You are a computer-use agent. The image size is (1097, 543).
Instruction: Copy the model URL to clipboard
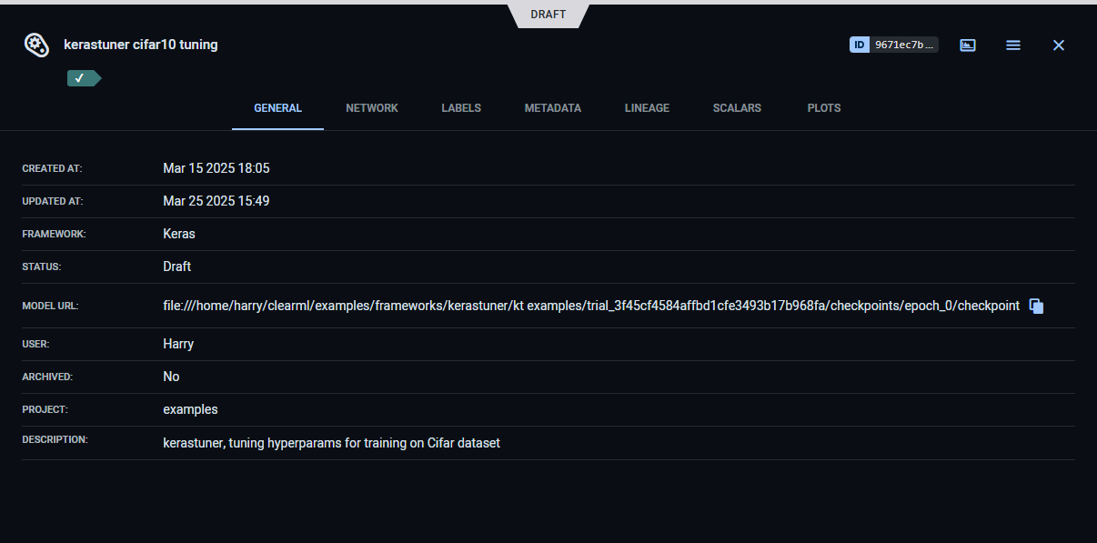point(1036,307)
